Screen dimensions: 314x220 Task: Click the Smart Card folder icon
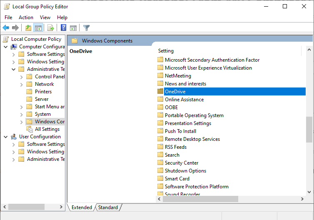[160, 178]
